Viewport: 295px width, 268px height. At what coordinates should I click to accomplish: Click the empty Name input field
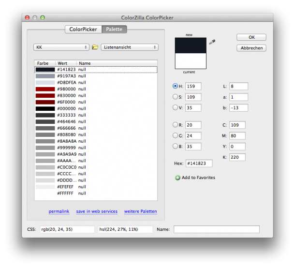pyautogui.click(x=217, y=229)
